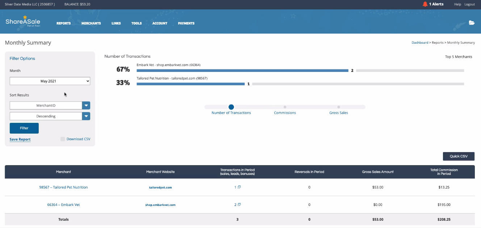The width and height of the screenshot is (481, 228).
Task: Open the Descending order dropdown
Action: (50, 116)
